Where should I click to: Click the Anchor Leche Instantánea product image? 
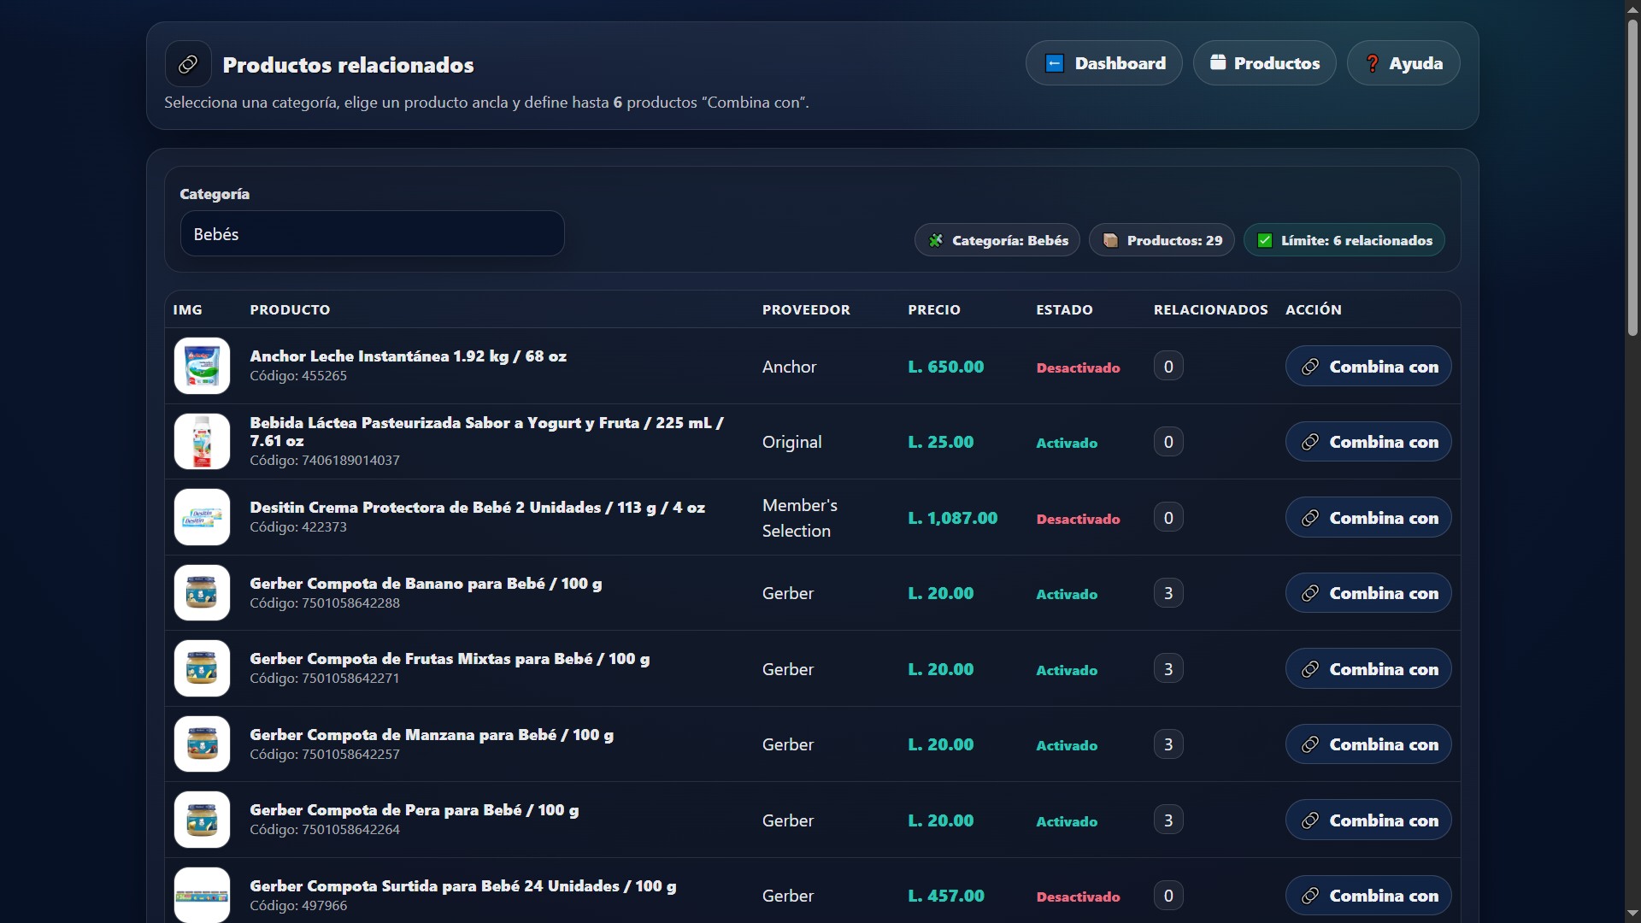202,366
